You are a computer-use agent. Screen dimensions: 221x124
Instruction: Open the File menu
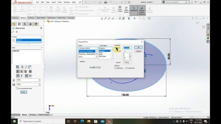[x=38, y=2]
